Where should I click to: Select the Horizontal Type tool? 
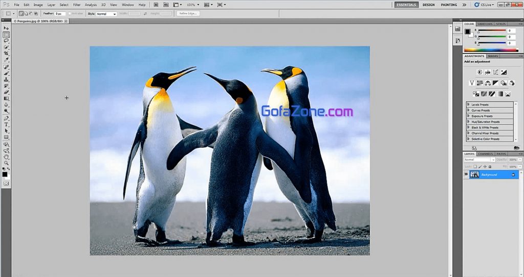coord(6,124)
